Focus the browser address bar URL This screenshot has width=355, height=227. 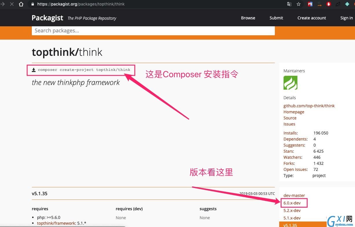point(81,4)
